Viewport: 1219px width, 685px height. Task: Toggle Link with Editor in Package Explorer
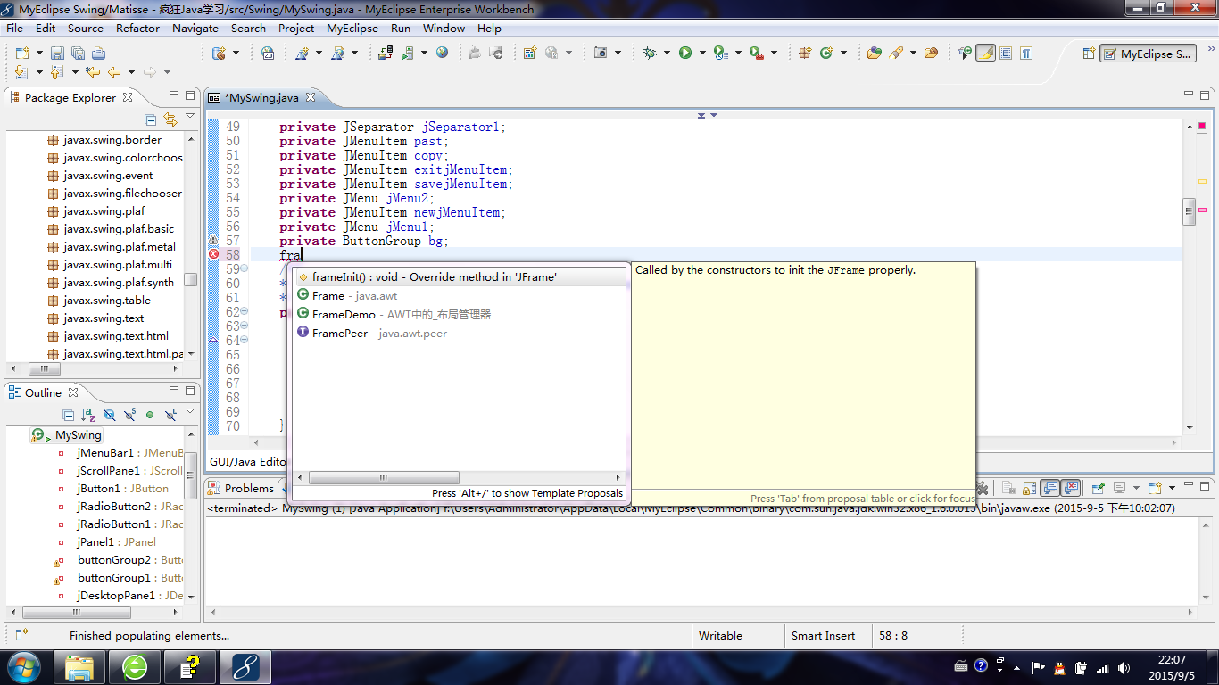coord(170,120)
